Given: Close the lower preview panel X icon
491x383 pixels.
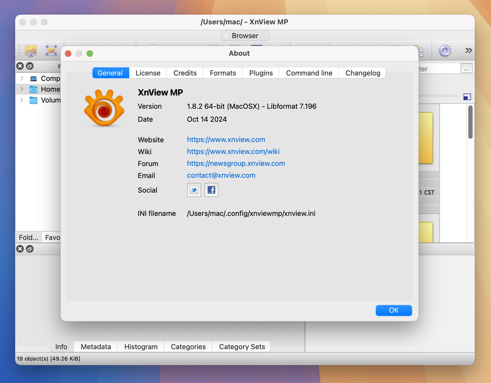Looking at the screenshot, I should coord(20,249).
